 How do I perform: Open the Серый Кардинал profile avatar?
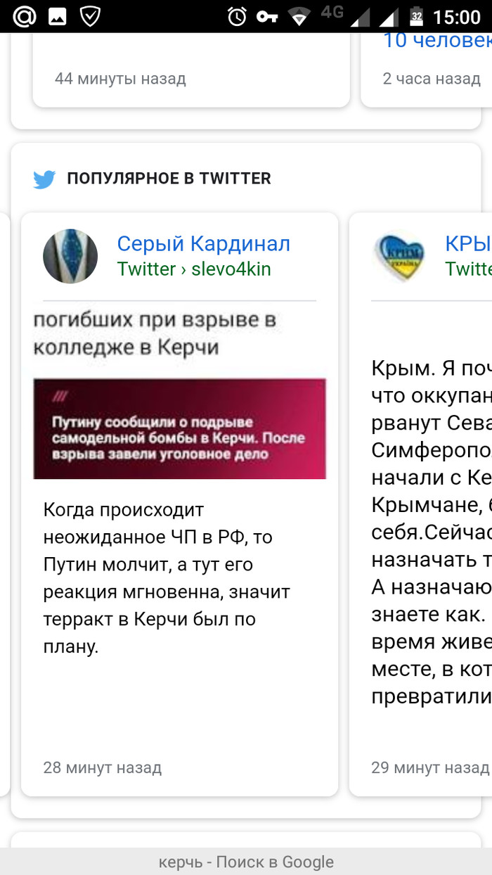click(70, 256)
